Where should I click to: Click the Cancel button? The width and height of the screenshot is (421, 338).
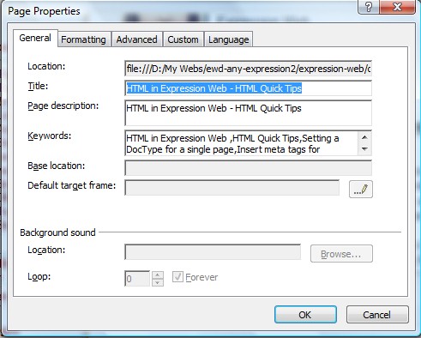coord(377,315)
